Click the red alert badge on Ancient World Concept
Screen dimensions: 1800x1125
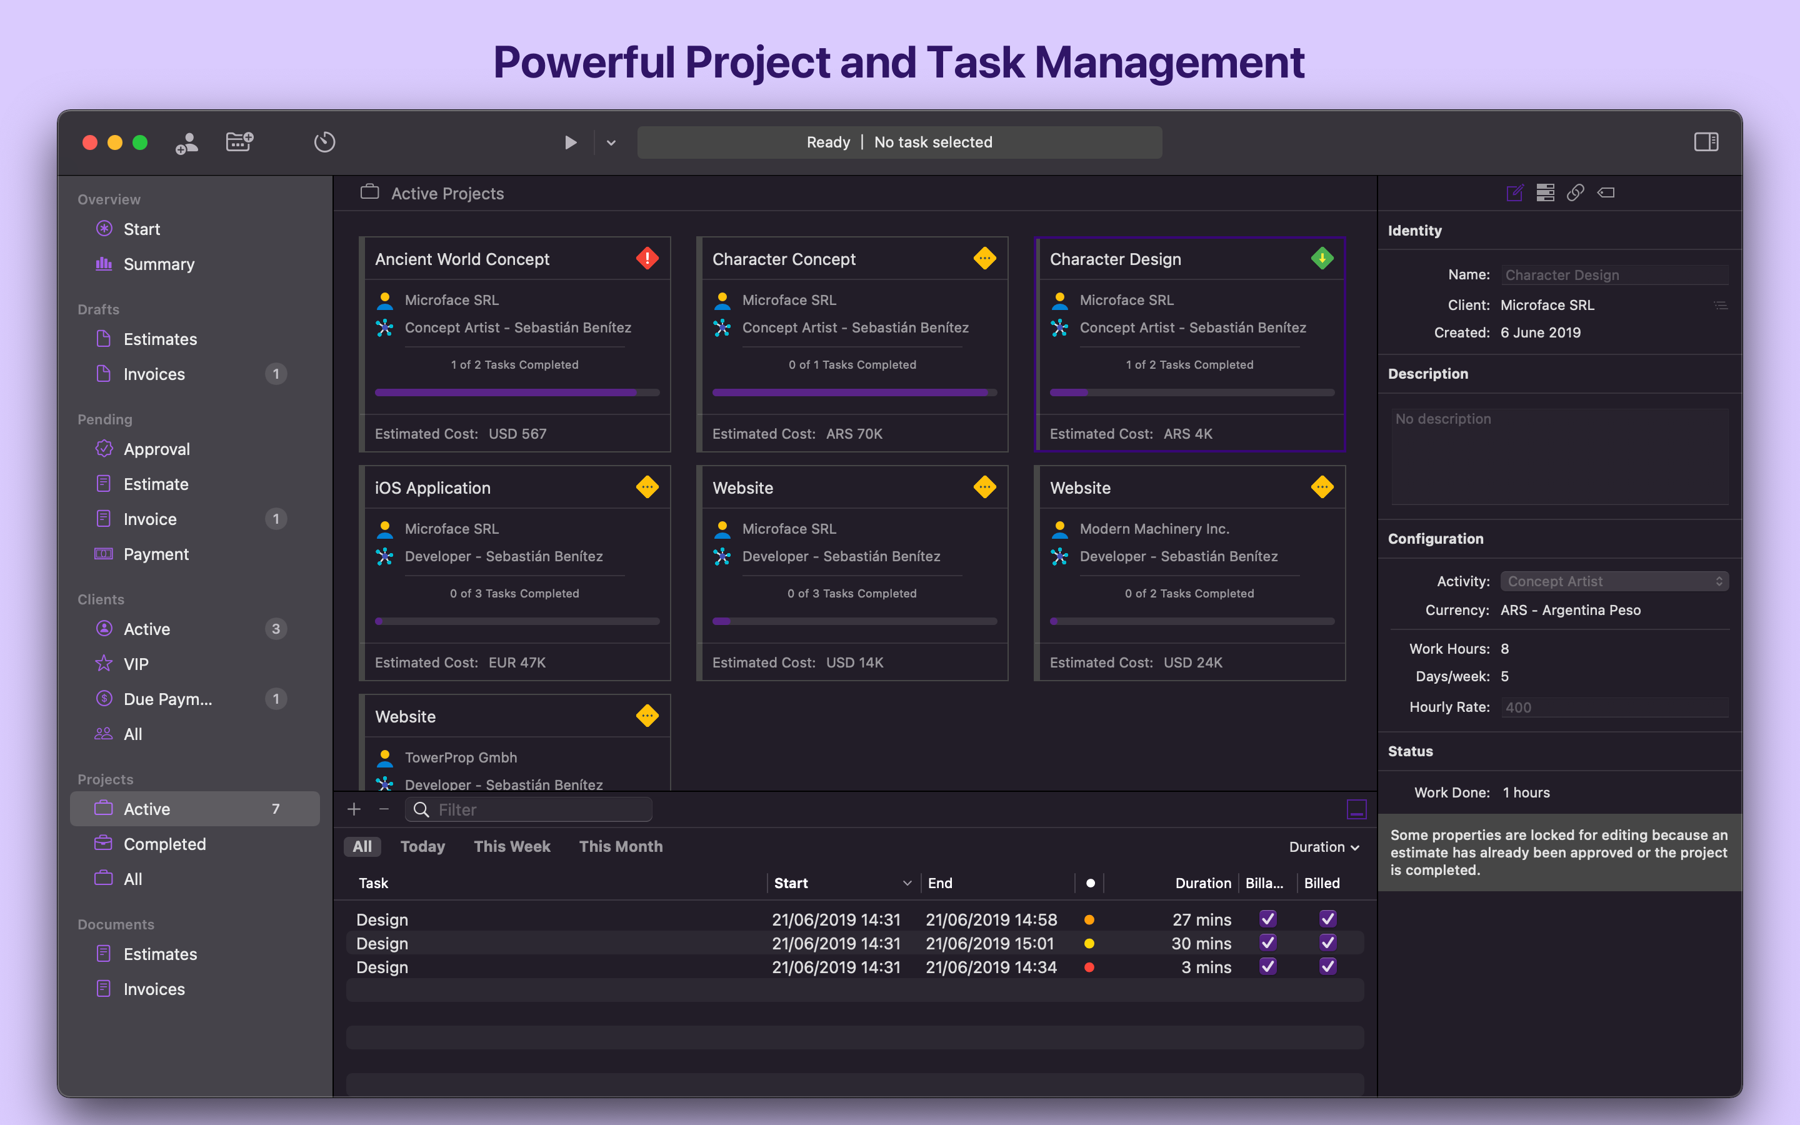point(647,258)
